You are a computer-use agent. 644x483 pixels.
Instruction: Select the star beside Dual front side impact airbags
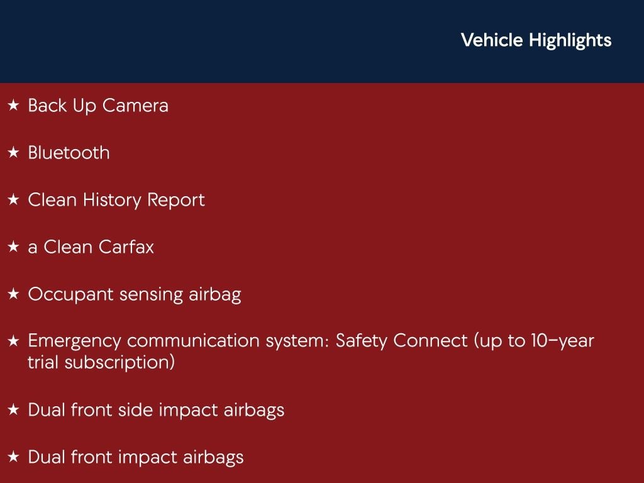click(x=13, y=410)
